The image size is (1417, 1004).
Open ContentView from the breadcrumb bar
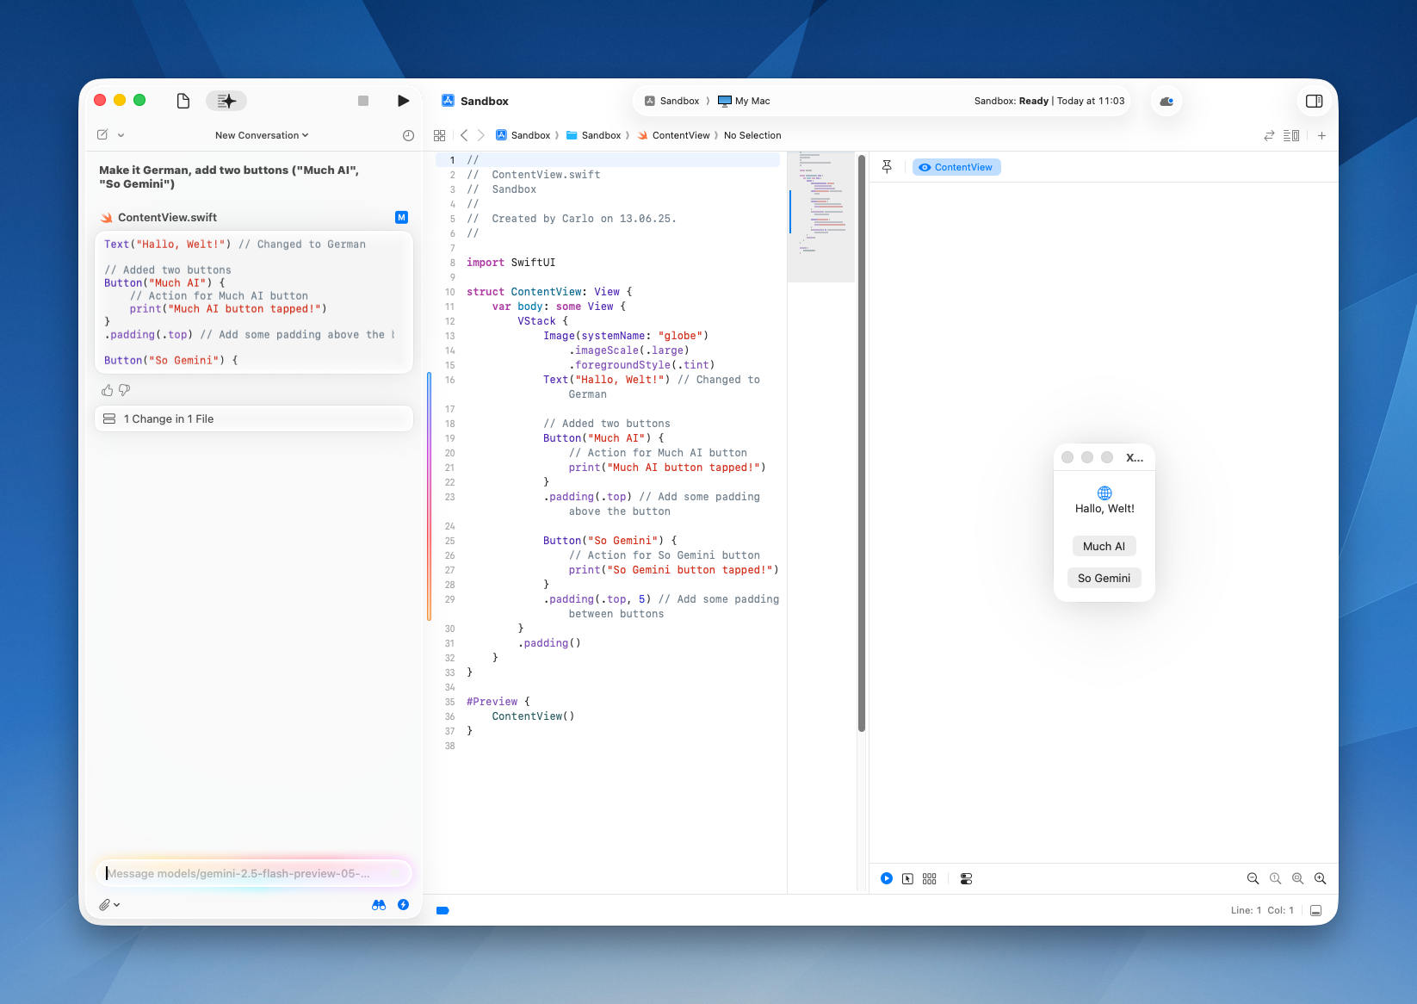(x=681, y=135)
